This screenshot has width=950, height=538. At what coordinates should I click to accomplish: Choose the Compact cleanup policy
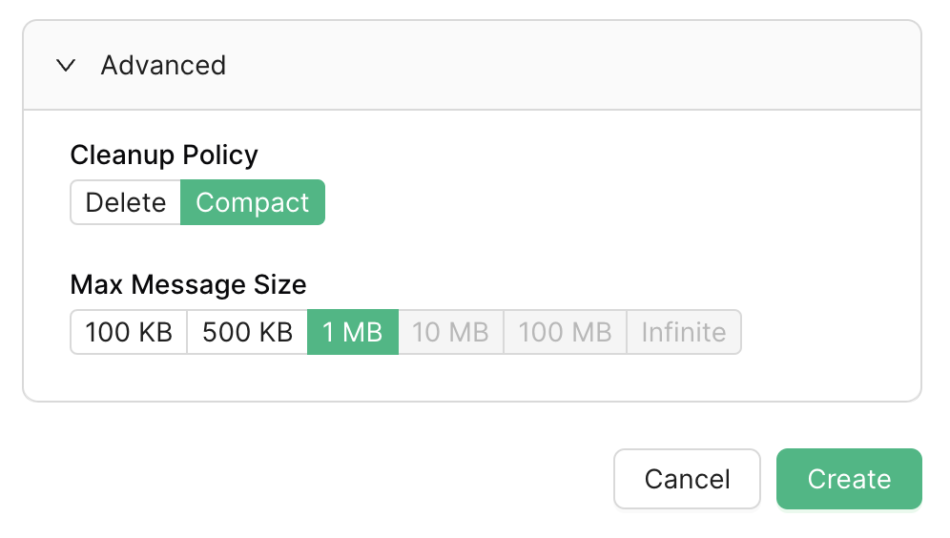(253, 202)
